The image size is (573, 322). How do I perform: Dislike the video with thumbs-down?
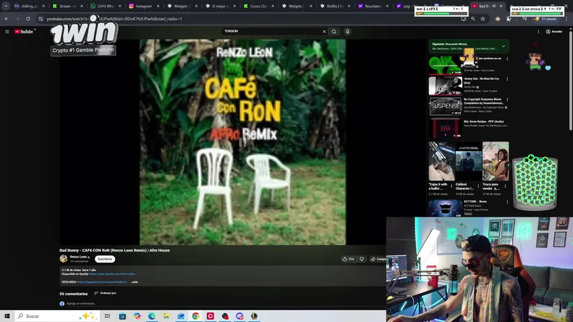pyautogui.click(x=362, y=259)
